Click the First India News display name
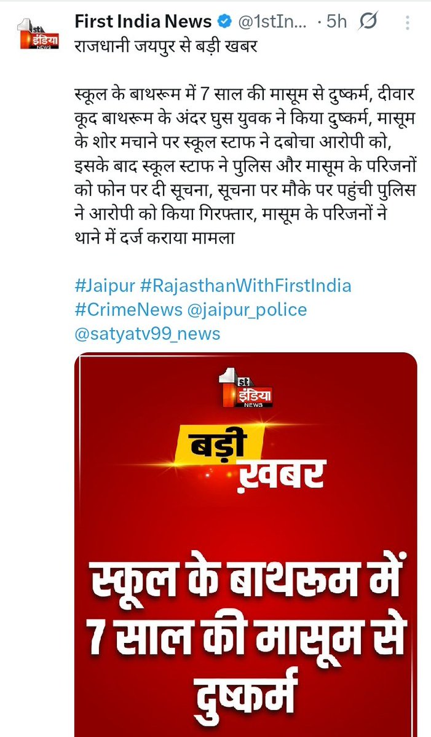 click(x=143, y=21)
